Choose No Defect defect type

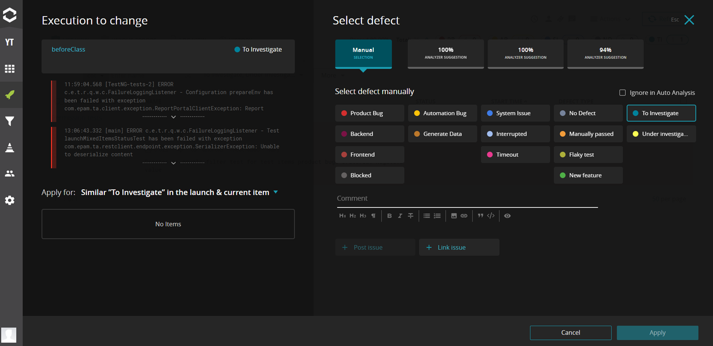[588, 113]
